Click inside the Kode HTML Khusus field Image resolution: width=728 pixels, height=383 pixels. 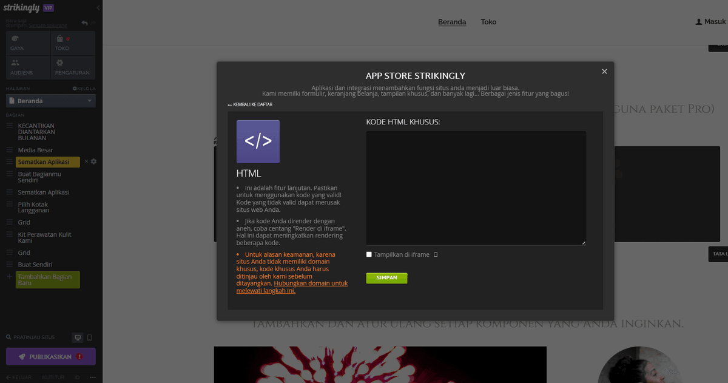[476, 187]
